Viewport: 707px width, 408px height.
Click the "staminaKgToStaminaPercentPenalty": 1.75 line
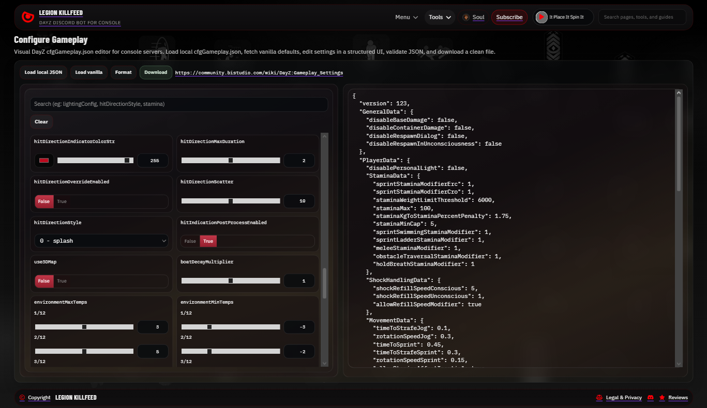(442, 216)
